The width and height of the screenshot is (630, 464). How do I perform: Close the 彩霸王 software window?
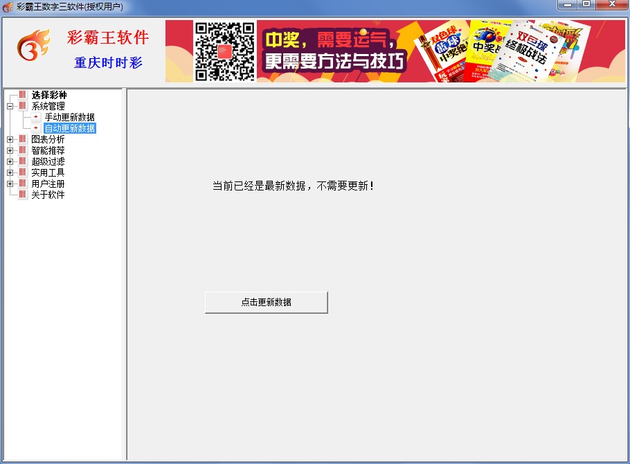[x=611, y=5]
